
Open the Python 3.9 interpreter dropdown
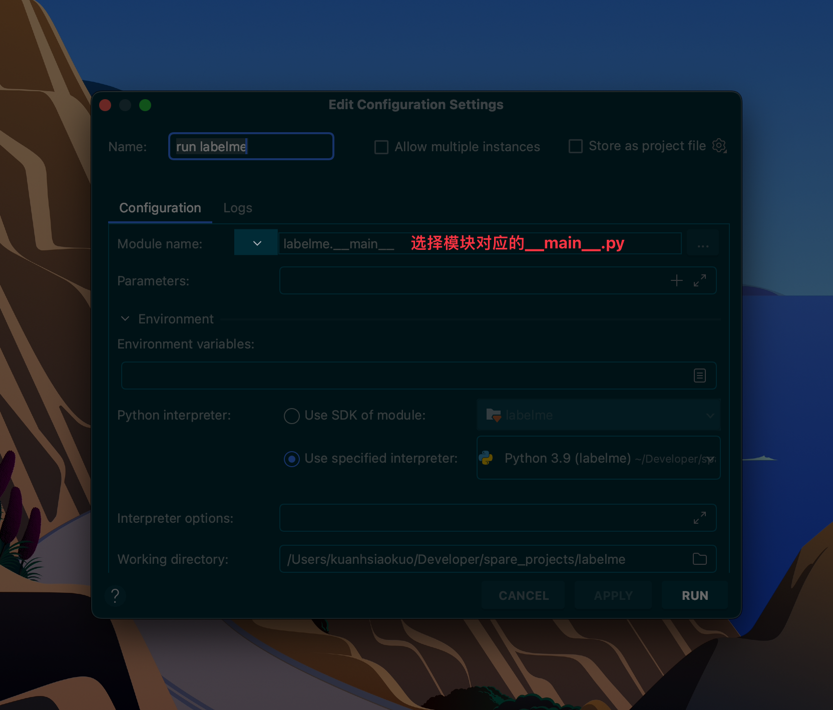click(x=599, y=458)
